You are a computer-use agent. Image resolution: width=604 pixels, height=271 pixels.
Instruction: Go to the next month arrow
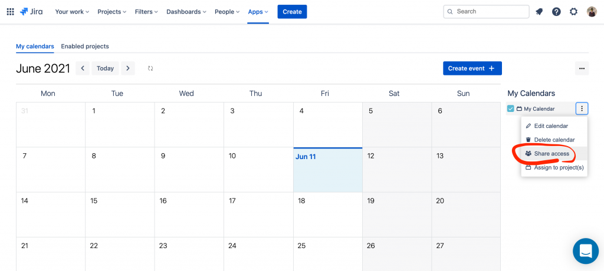(128, 68)
